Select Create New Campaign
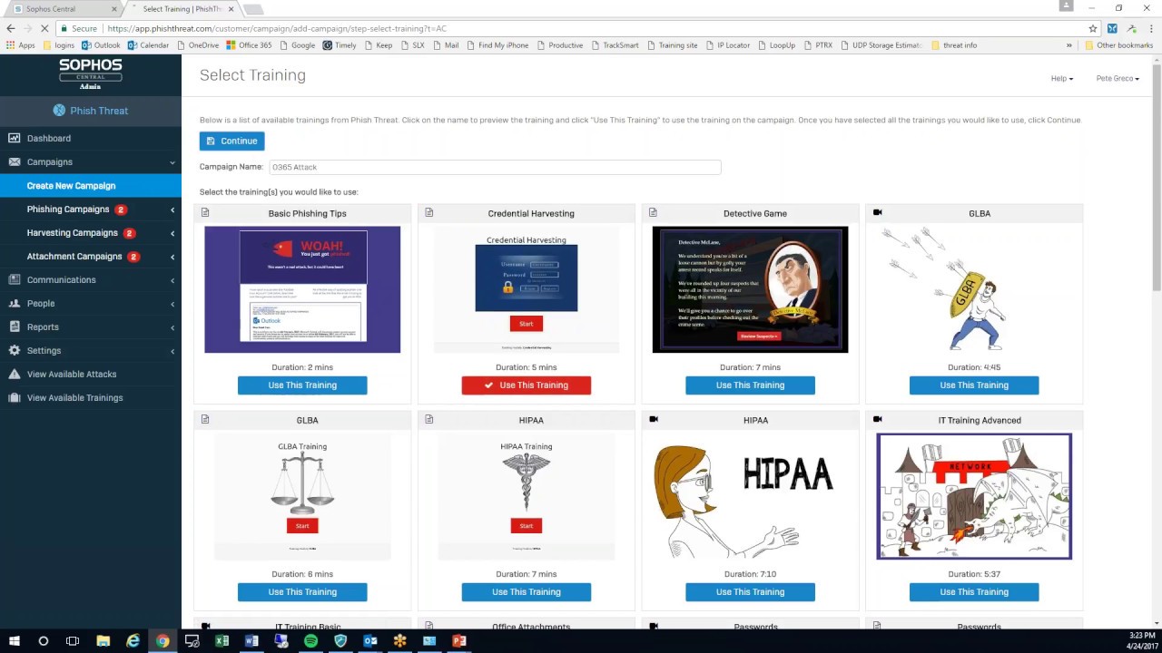 [x=91, y=185]
